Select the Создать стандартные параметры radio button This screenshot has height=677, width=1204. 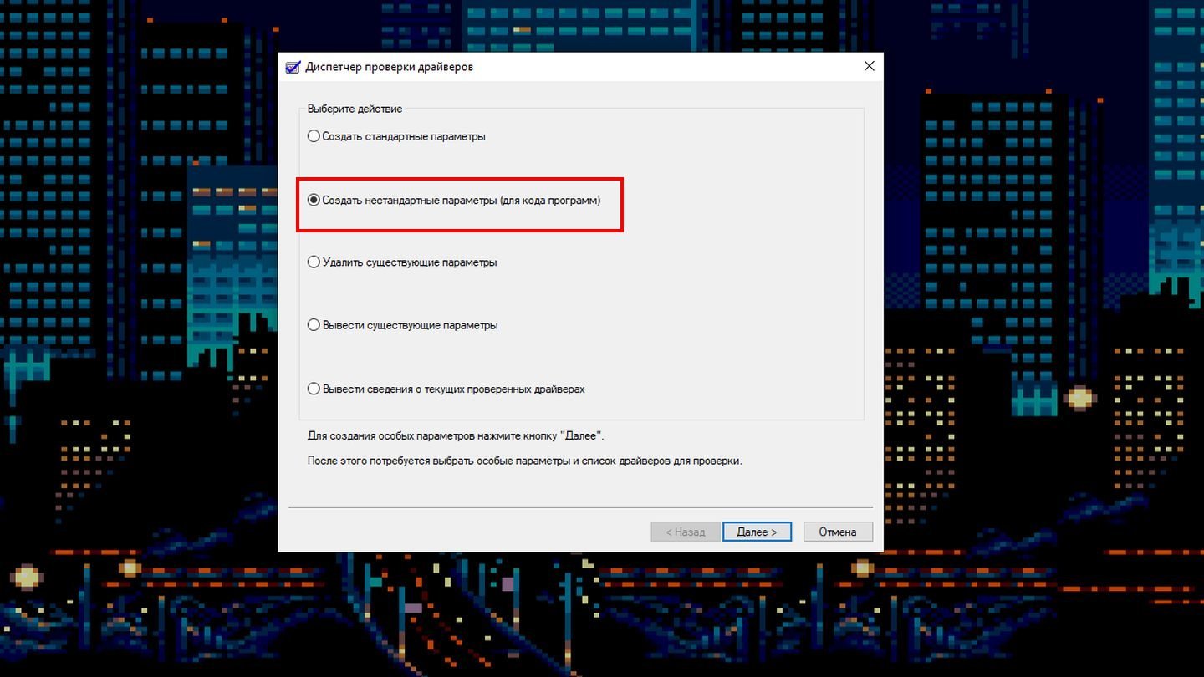pos(314,136)
